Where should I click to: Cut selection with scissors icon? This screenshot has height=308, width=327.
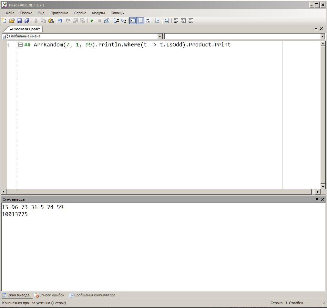coord(36,21)
